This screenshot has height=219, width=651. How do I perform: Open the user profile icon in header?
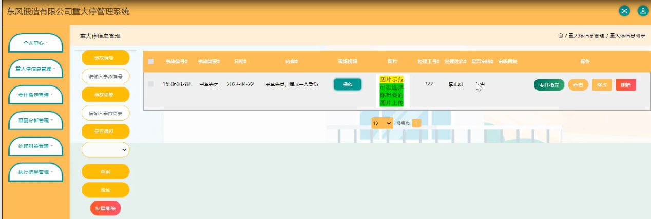[642, 11]
